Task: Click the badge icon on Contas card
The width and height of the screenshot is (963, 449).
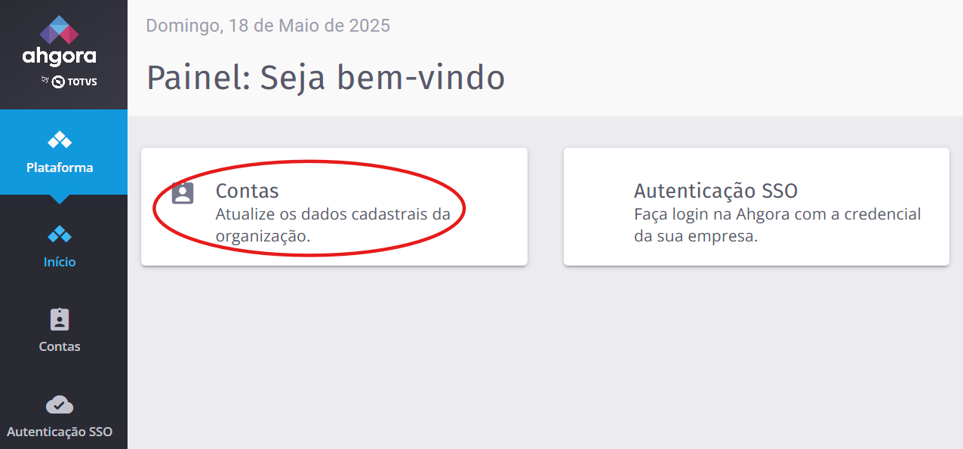Action: (x=183, y=193)
